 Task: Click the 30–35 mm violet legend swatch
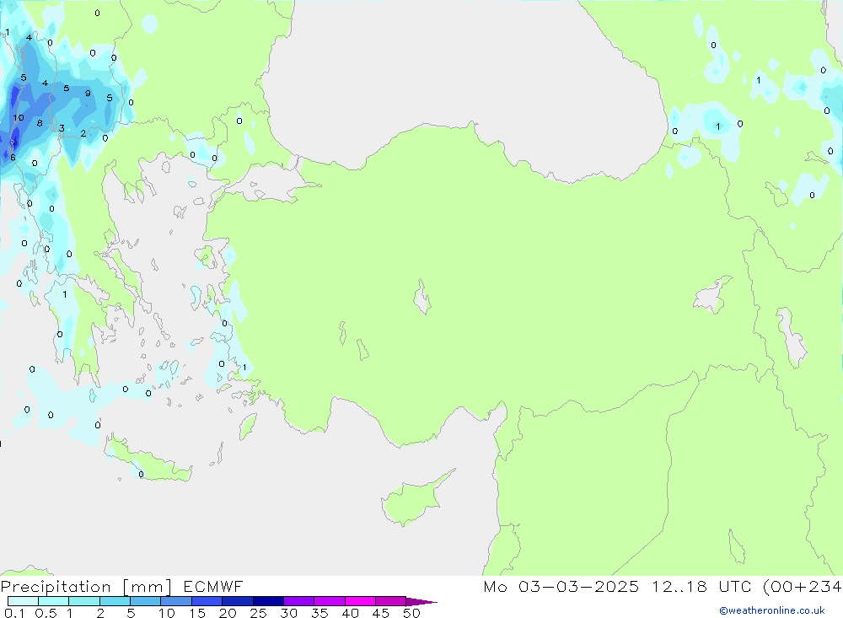[x=298, y=601]
